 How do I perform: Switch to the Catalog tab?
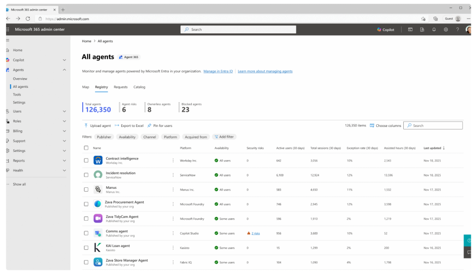[x=139, y=87]
